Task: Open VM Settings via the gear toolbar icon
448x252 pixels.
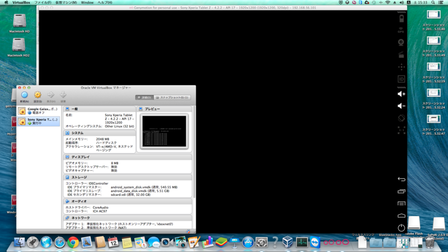Action: (x=38, y=96)
